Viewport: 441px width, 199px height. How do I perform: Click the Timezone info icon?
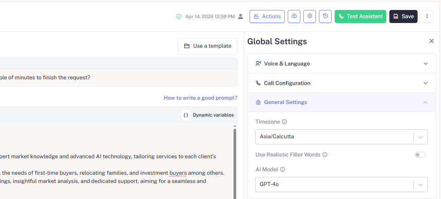click(284, 122)
